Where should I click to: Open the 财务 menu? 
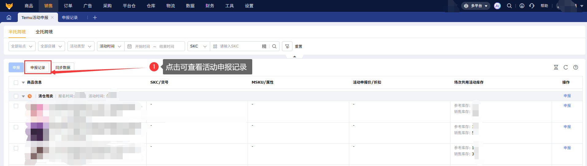tap(210, 6)
